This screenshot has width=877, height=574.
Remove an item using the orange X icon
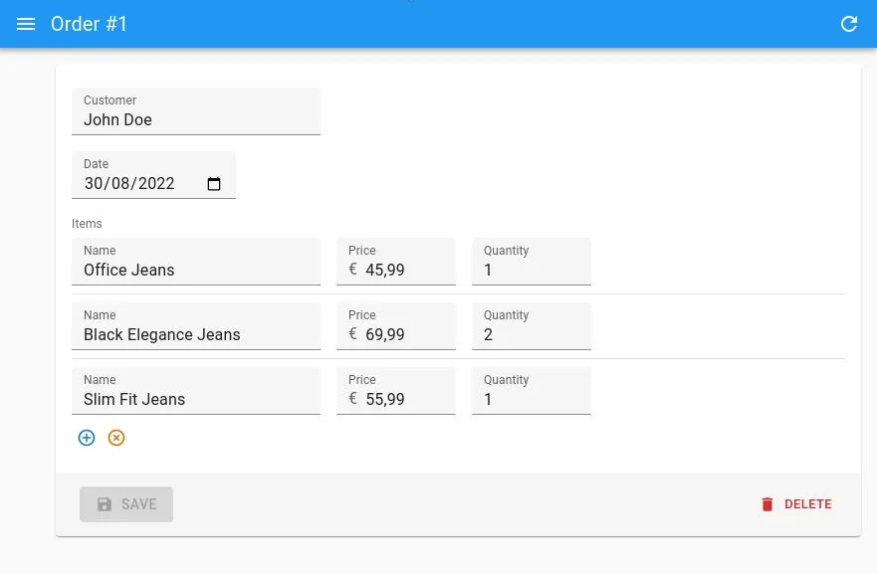point(116,438)
